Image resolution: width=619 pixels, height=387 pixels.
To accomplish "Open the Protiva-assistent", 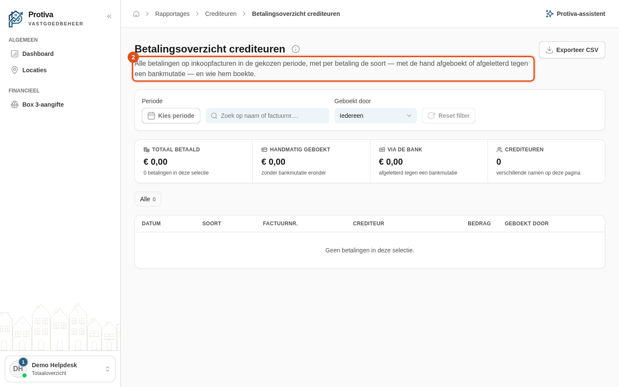I will (575, 14).
